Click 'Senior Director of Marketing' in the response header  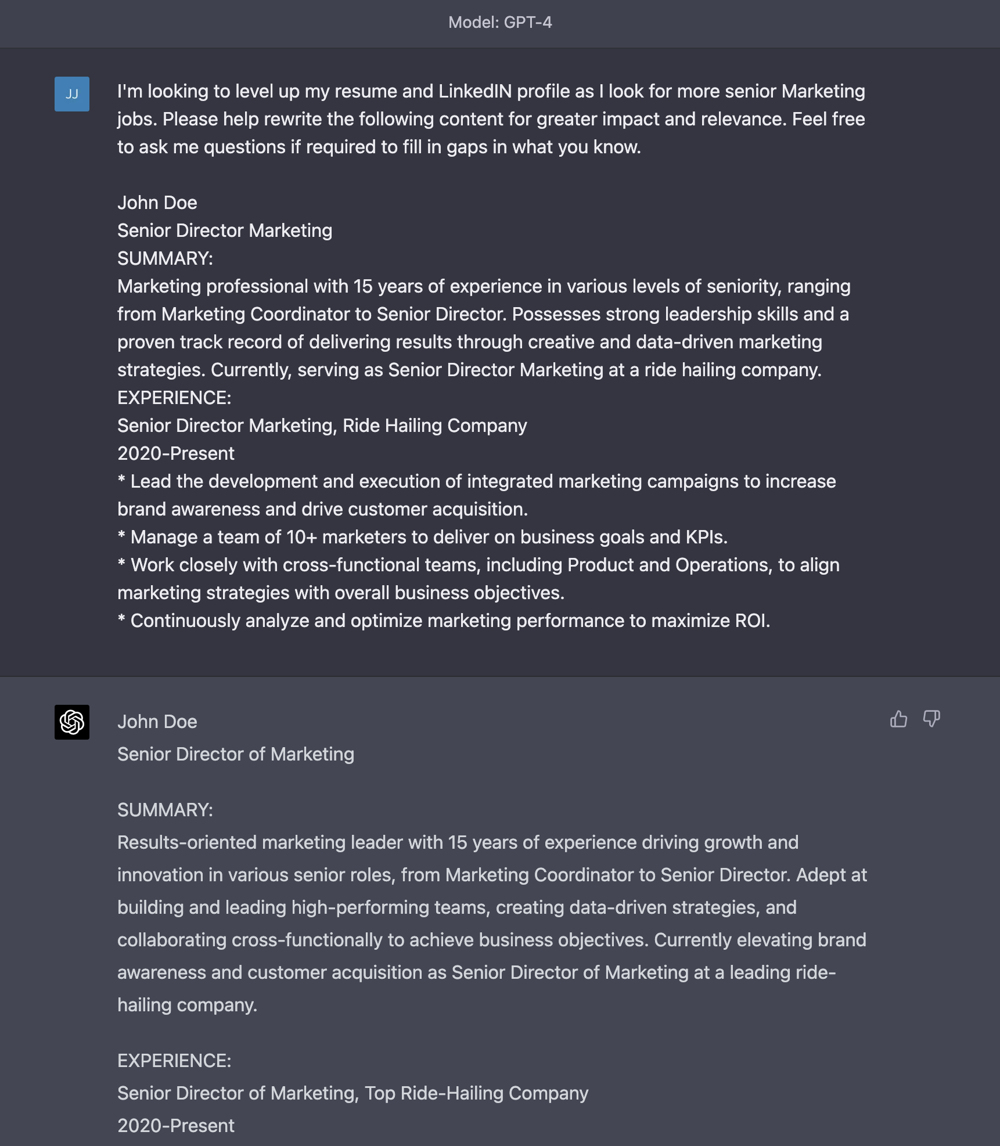[236, 754]
